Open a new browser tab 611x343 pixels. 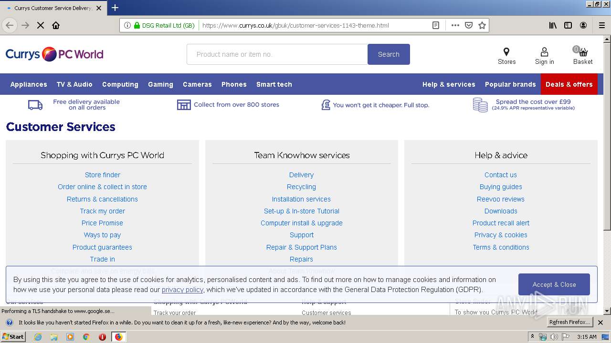115,8
